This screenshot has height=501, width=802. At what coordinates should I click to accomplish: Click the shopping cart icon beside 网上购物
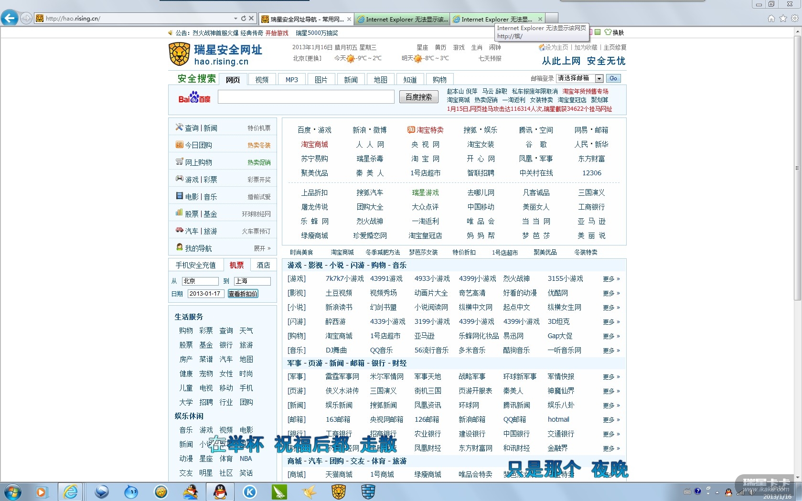click(x=179, y=162)
